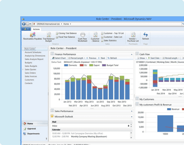Click Select Chart in Finance Performance
184x145 pixels.
pyautogui.click(x=59, y=58)
